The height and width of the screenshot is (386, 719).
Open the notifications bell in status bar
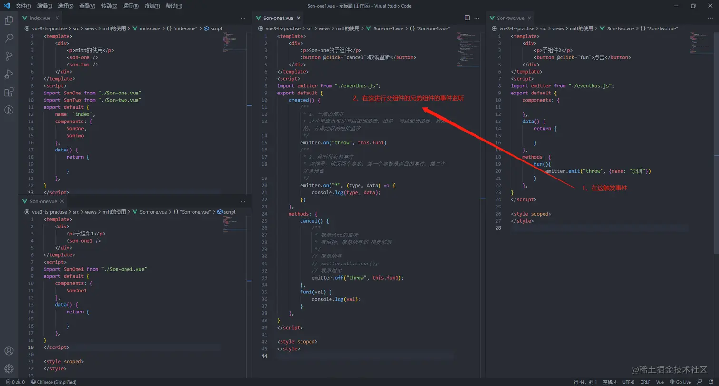pos(711,382)
